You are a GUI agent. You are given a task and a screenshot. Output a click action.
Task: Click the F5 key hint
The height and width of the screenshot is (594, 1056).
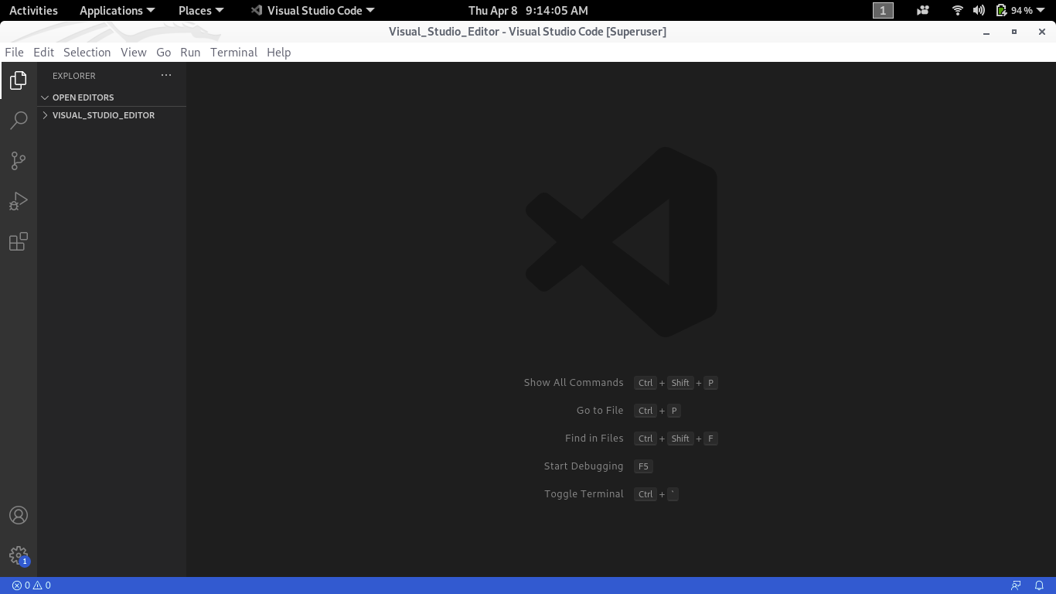click(643, 466)
